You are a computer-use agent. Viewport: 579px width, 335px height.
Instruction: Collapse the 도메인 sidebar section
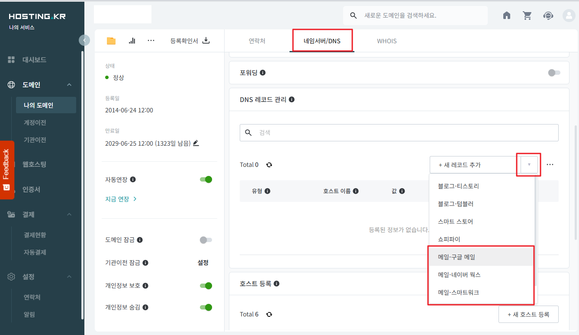pyautogui.click(x=69, y=85)
